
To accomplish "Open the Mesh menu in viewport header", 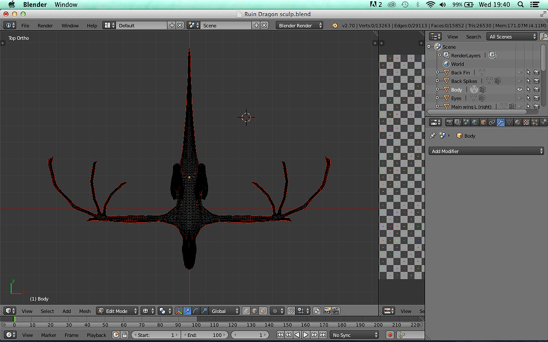I will 85,311.
